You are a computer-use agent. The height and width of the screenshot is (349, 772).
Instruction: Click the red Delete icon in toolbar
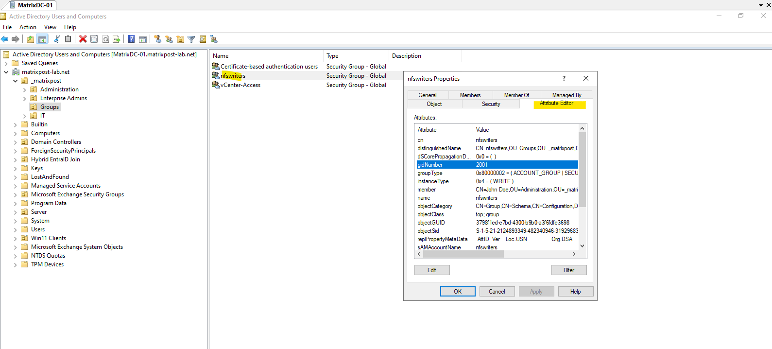[x=83, y=39]
